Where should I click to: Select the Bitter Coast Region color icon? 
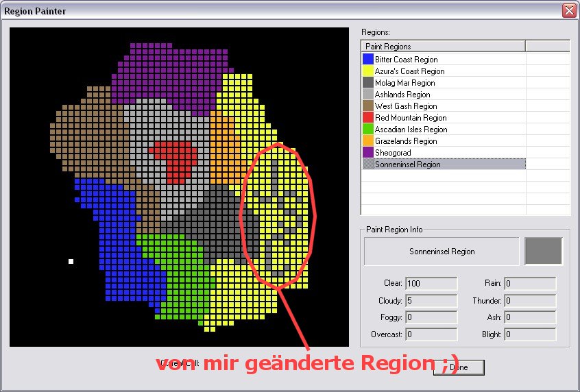pos(368,60)
